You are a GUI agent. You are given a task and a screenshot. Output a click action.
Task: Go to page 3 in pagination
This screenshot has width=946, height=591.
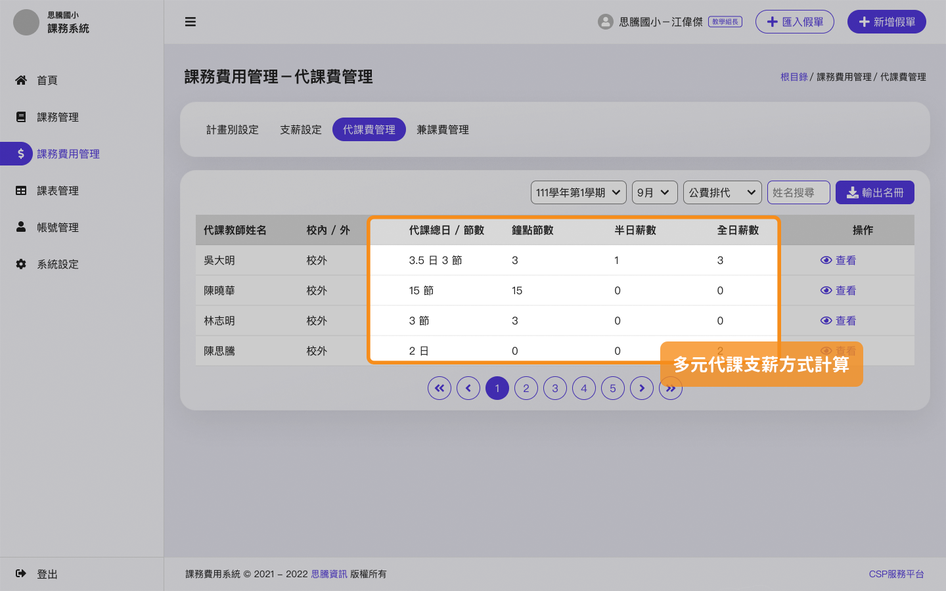coord(555,388)
